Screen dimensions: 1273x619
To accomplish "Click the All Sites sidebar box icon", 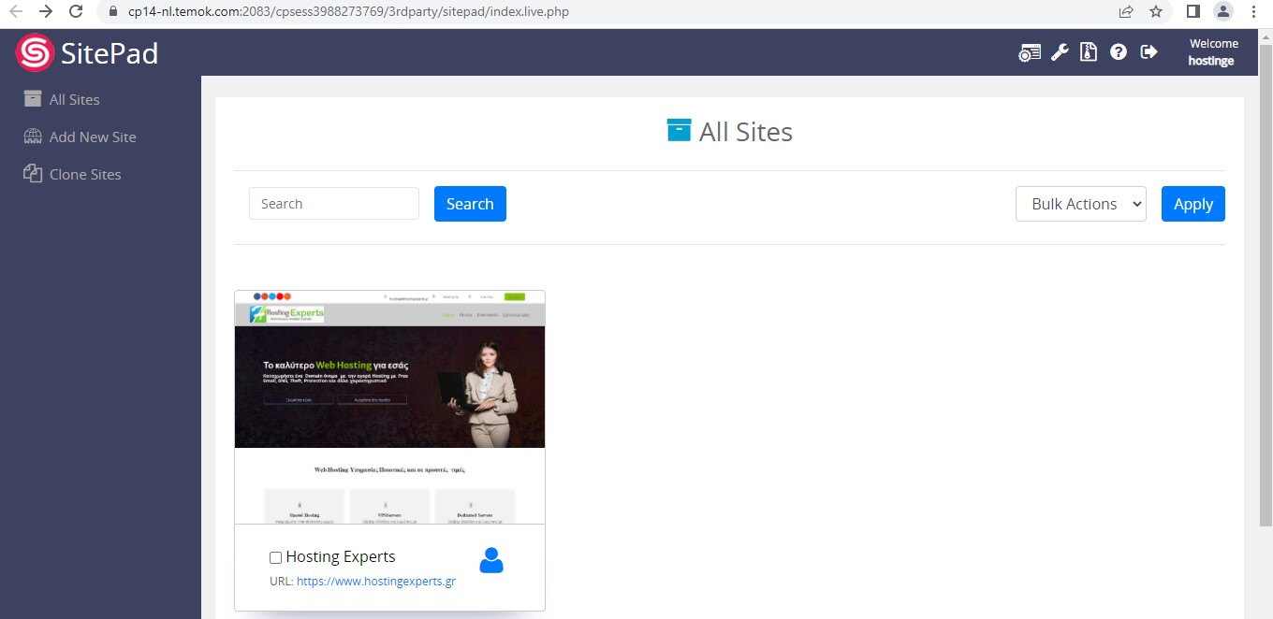I will click(33, 99).
